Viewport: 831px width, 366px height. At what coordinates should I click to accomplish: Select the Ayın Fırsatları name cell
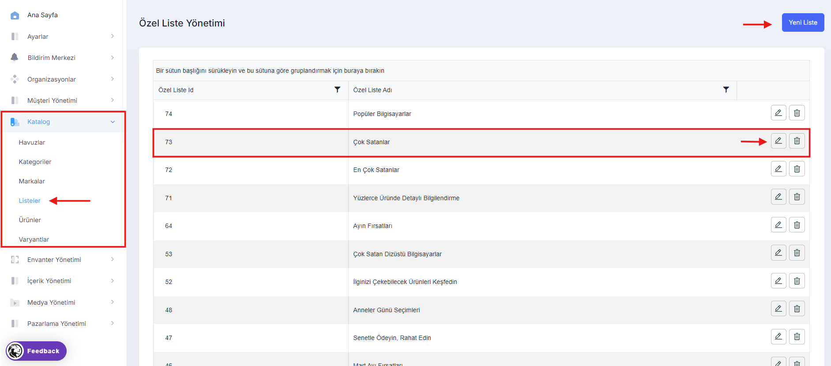click(542, 226)
